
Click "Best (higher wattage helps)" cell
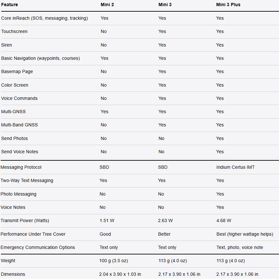[x=245, y=234]
